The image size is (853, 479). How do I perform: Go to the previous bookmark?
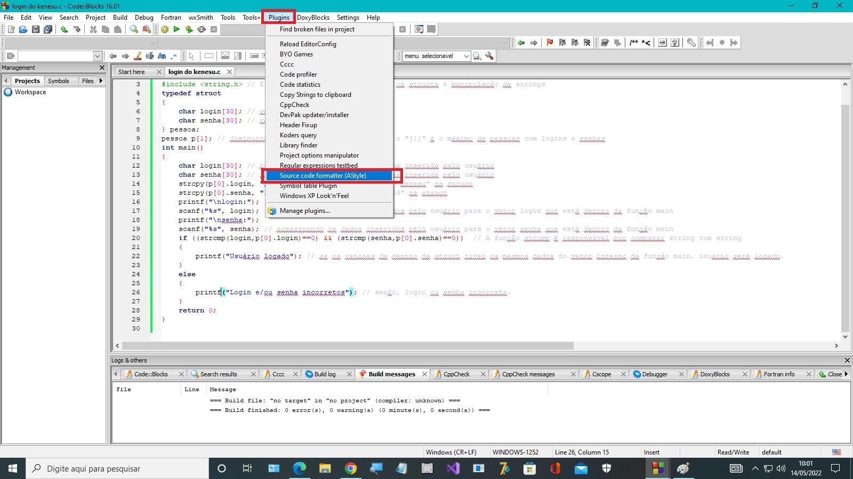coord(562,43)
